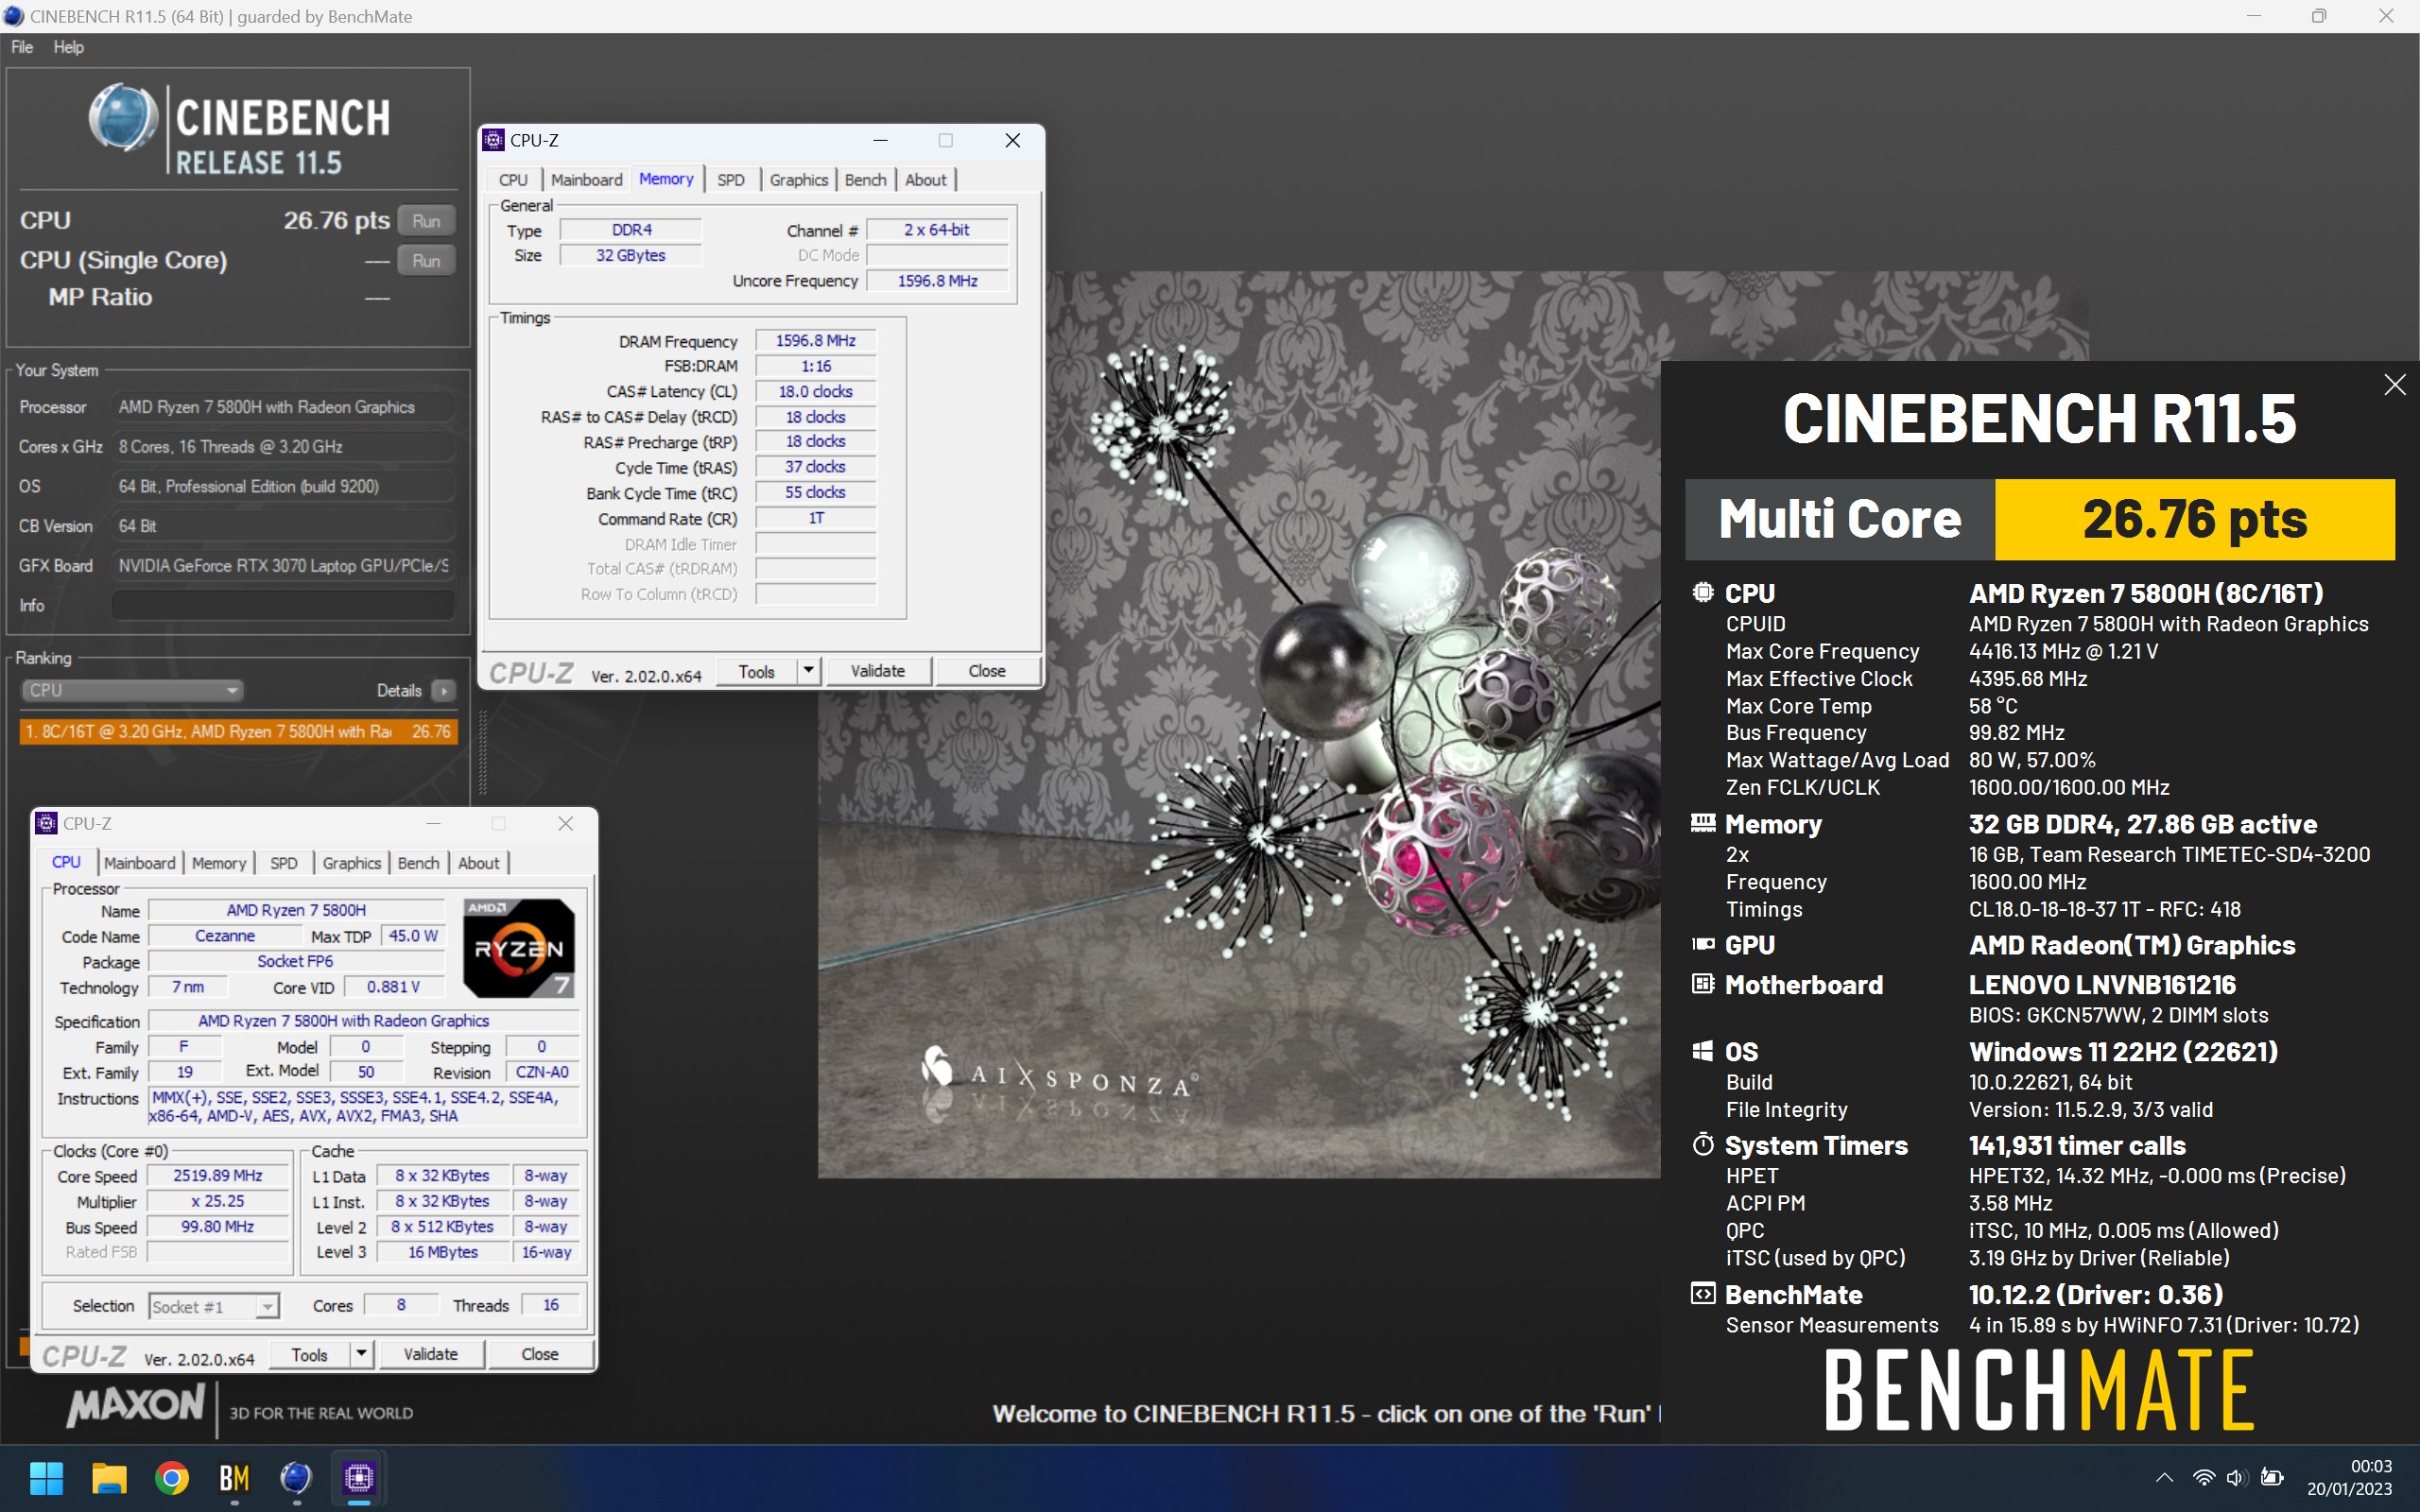The image size is (2420, 1512).
Task: Click the Ryzen 7 logo in CPU-Z
Action: 519,948
